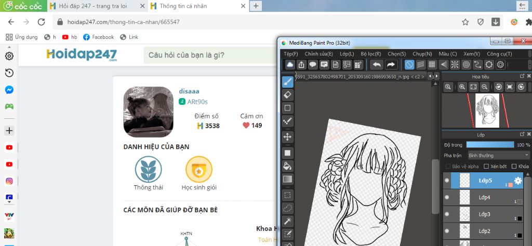Screen dimensions: 532x246
Task: Rotate canvas left in Navigator
Action: (498, 87)
